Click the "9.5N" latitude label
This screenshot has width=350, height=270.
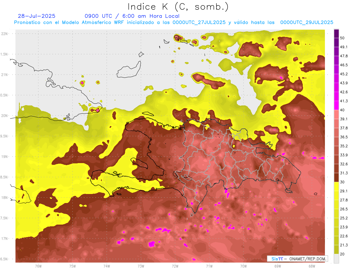(4, 136)
